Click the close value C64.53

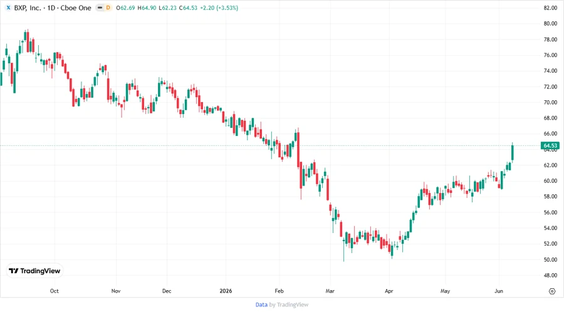click(188, 8)
